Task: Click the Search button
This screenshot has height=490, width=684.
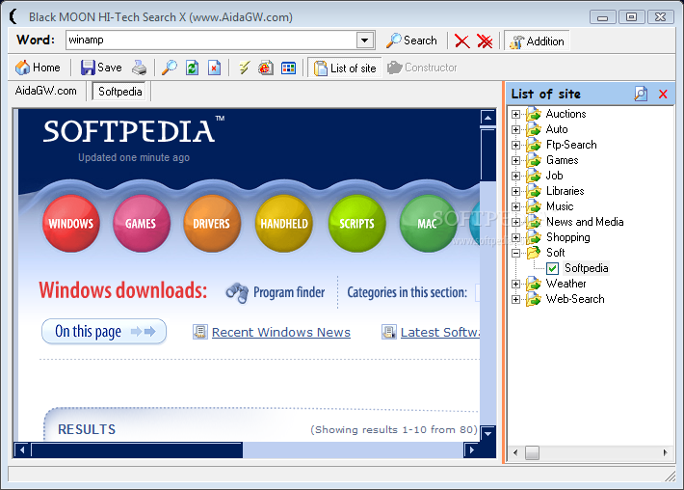Action: tap(411, 41)
